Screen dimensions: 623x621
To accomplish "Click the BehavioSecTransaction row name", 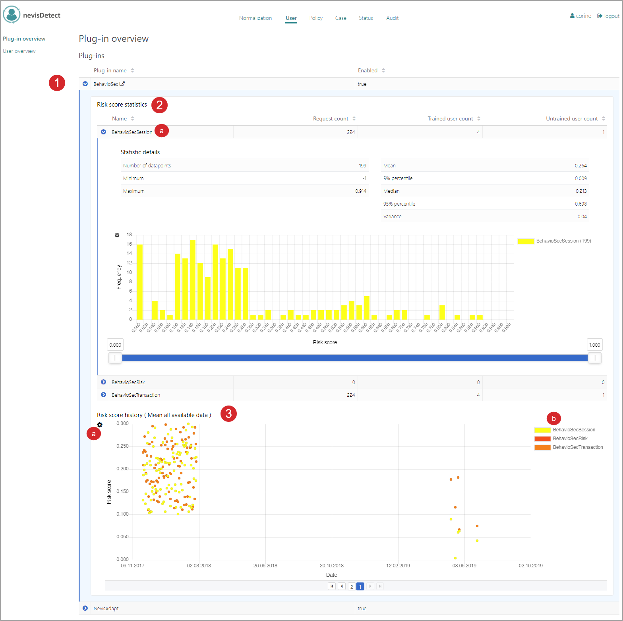I will tap(136, 395).
